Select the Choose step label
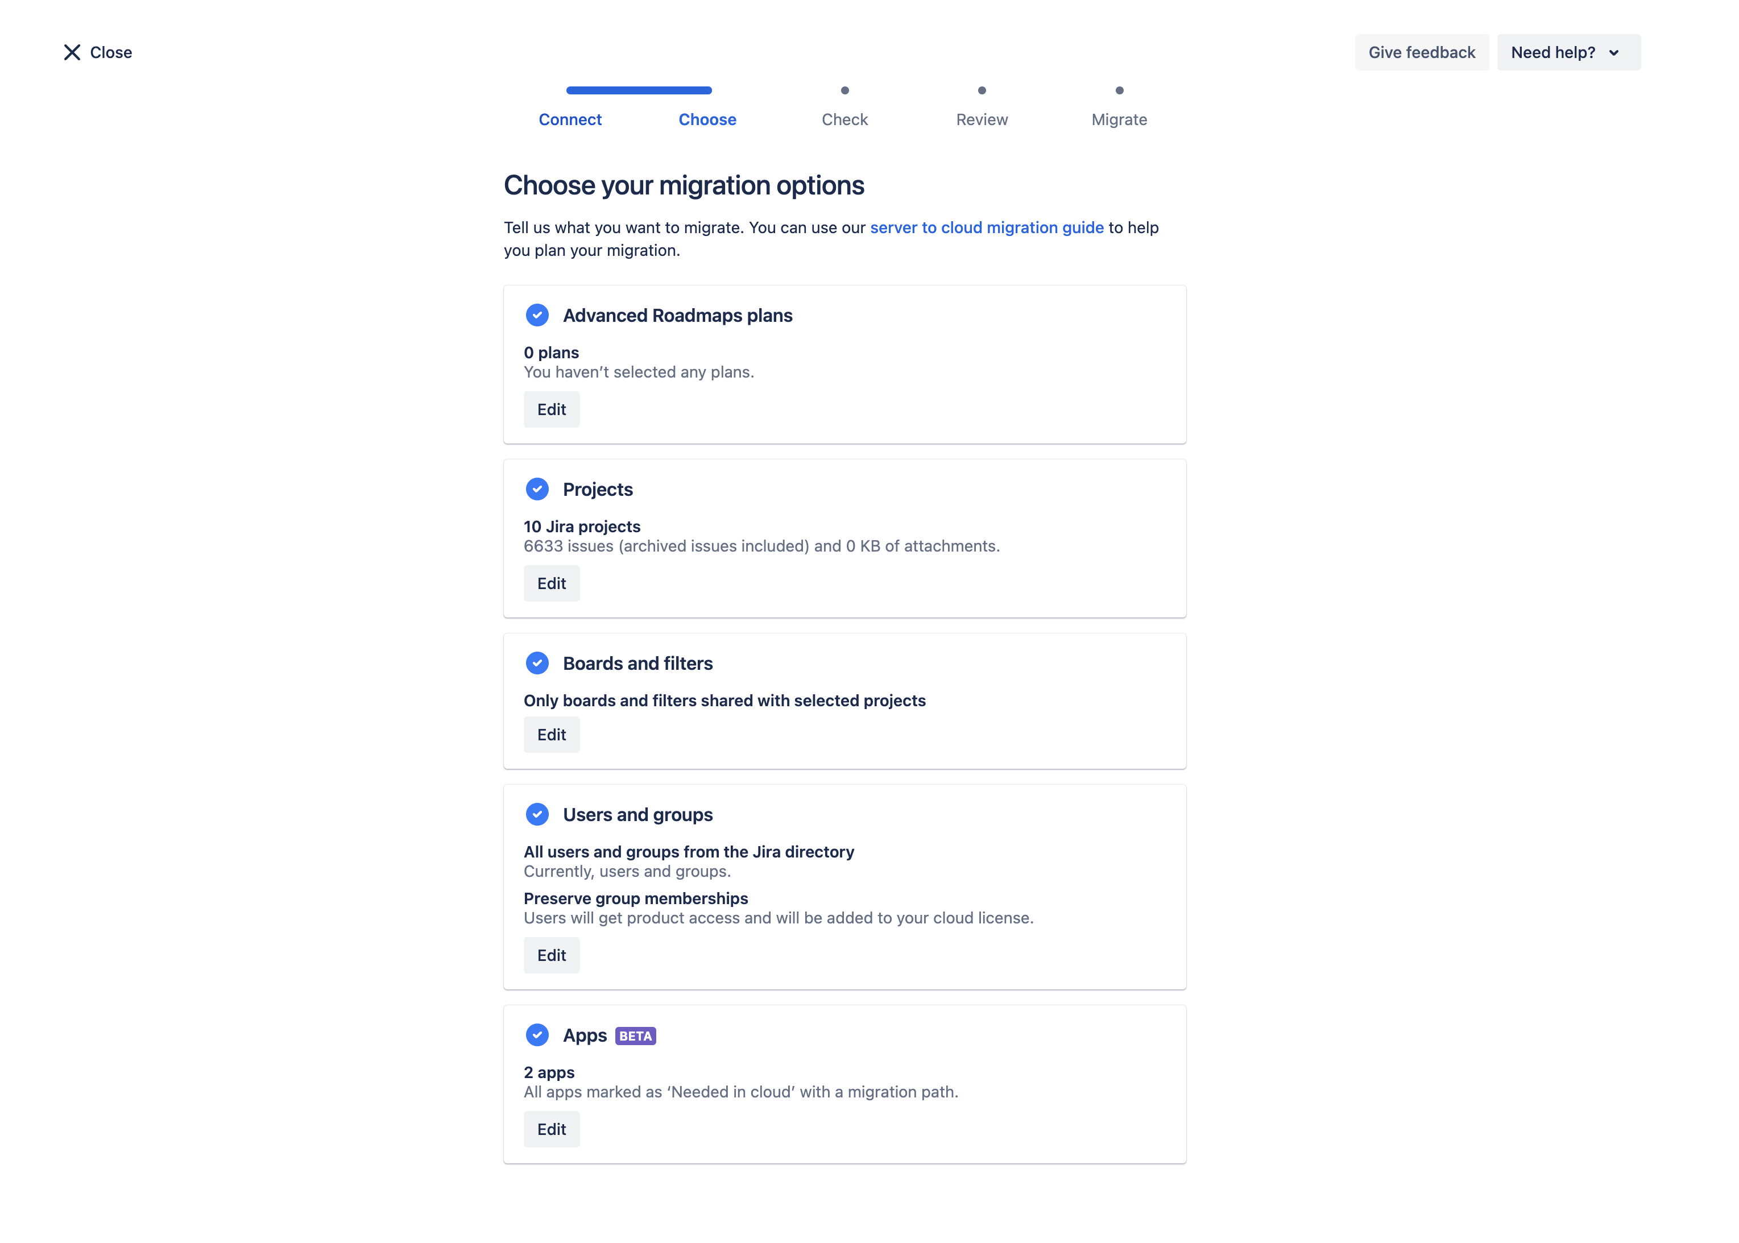This screenshot has height=1243, width=1739. click(707, 119)
